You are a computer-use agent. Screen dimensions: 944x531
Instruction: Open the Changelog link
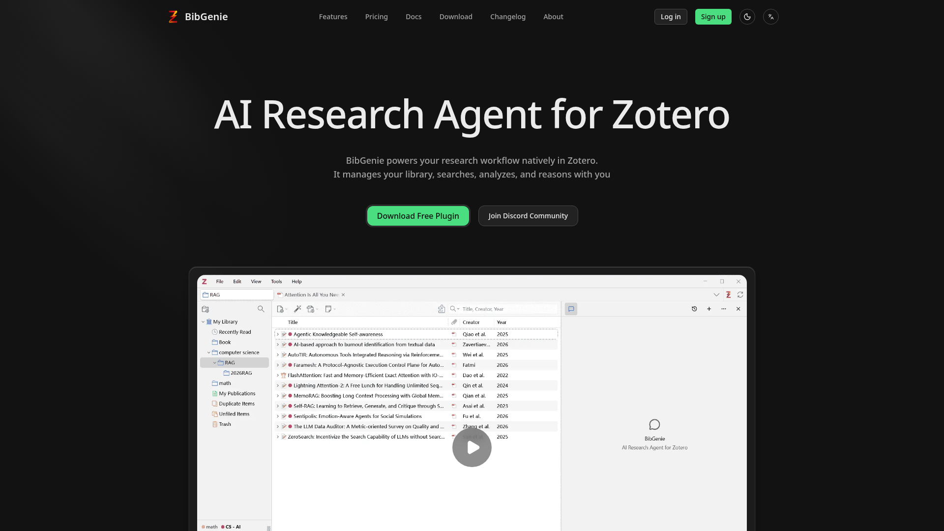508,17
